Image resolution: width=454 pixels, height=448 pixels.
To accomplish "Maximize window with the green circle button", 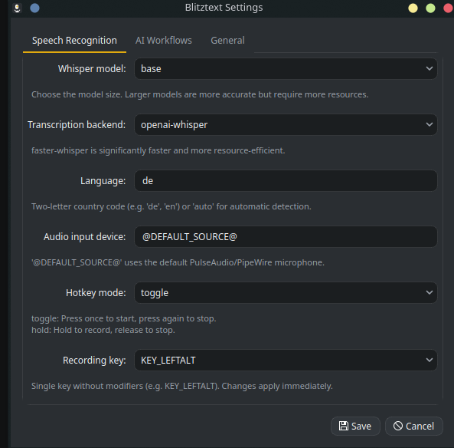I will (x=430, y=8).
